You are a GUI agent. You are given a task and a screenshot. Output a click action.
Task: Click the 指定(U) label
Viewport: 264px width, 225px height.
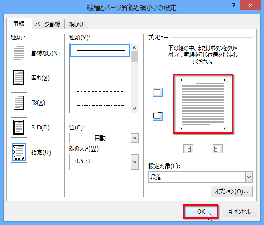click(x=41, y=152)
